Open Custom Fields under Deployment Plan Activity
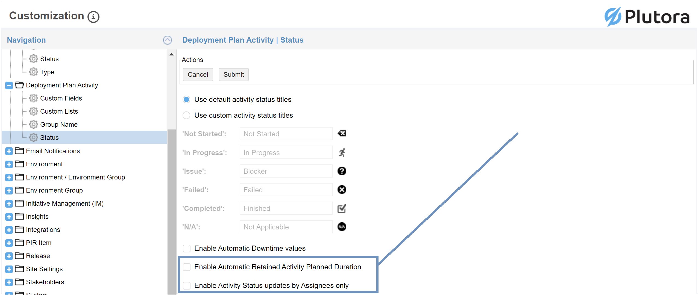Viewport: 698px width, 295px height. coord(61,98)
